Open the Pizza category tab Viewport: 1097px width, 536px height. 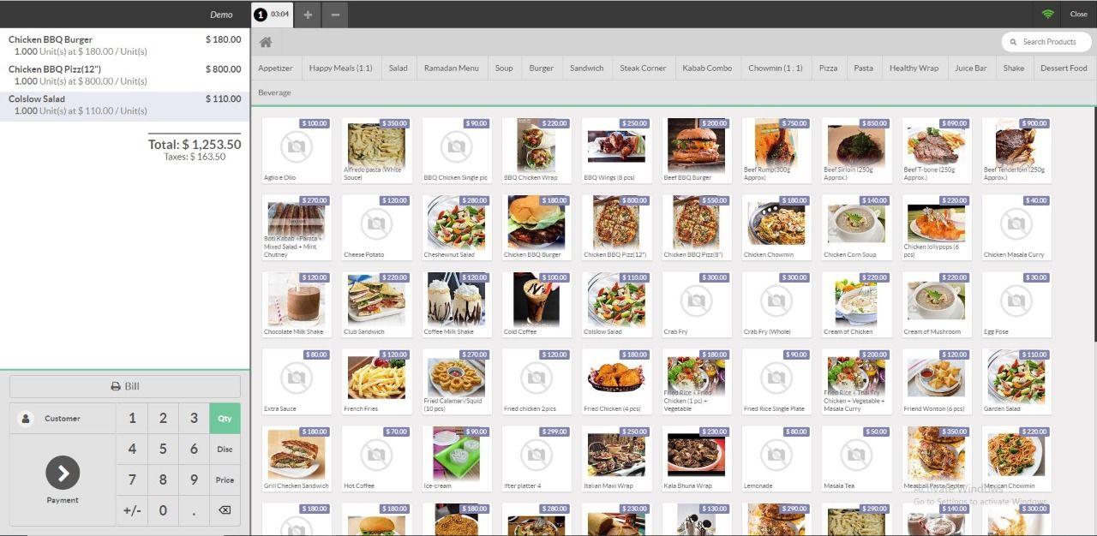coord(828,68)
